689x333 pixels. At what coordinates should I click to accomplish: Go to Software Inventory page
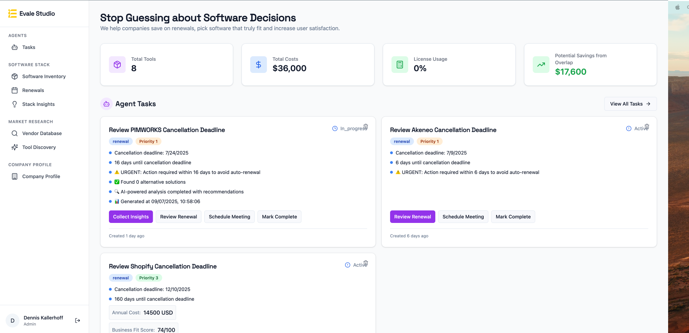pos(44,76)
